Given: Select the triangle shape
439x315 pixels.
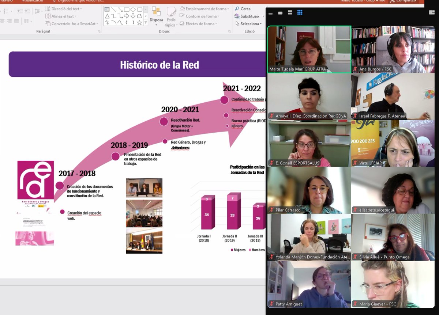Looking at the screenshot, I should 107,16.
